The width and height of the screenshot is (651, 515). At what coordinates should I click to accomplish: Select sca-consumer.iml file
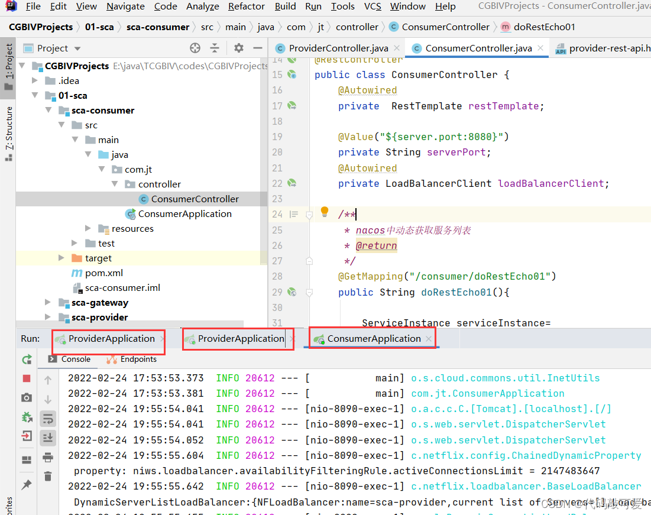pos(122,288)
